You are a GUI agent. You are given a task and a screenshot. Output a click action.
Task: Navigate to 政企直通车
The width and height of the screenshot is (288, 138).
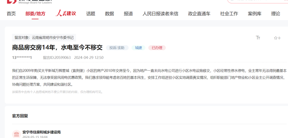(x=199, y=14)
